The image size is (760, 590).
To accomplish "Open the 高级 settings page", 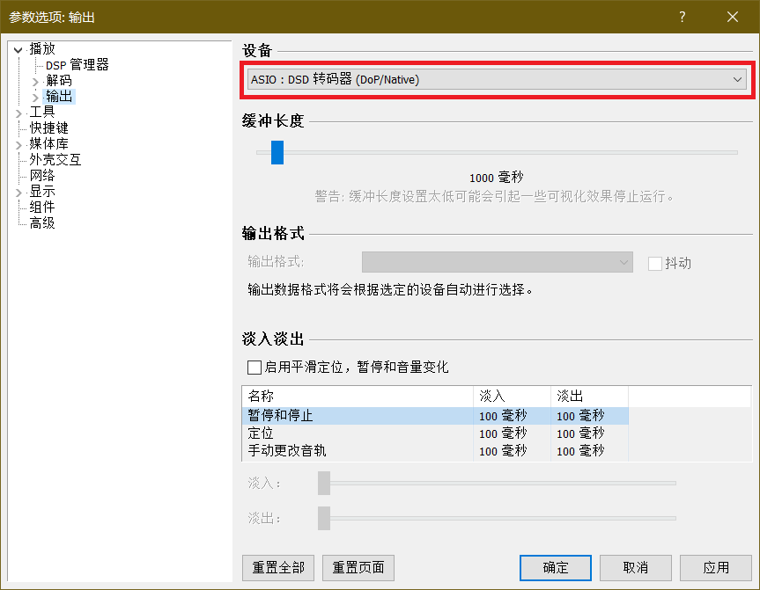I will [x=42, y=223].
